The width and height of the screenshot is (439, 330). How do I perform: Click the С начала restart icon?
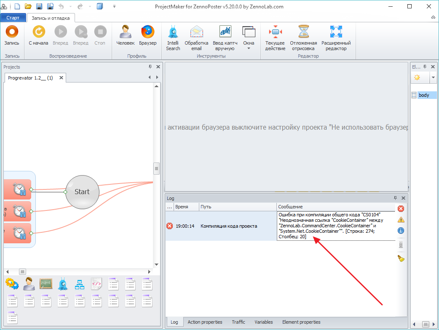click(38, 32)
